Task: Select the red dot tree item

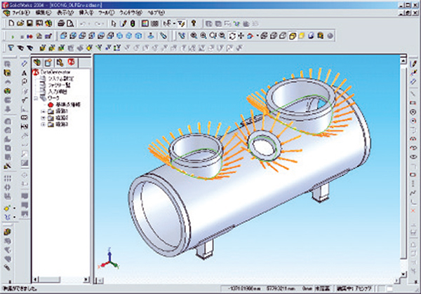Action: tap(50, 104)
